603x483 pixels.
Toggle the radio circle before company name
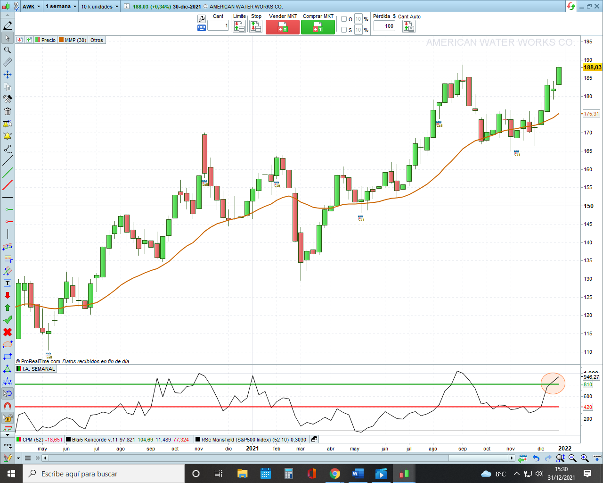(x=205, y=7)
